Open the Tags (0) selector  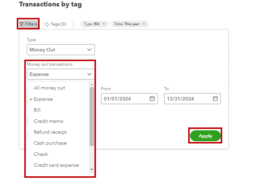click(56, 24)
